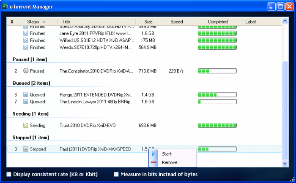The width and height of the screenshot is (296, 183).
Task: Click The.Conspirator progress bar
Action: tap(217, 71)
